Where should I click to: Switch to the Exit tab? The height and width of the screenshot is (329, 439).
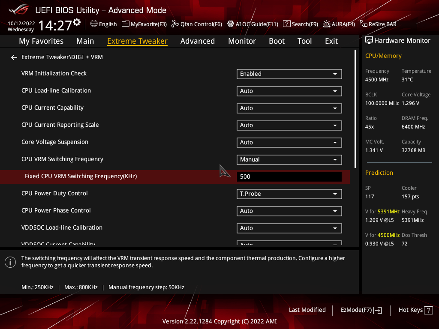[x=331, y=41]
